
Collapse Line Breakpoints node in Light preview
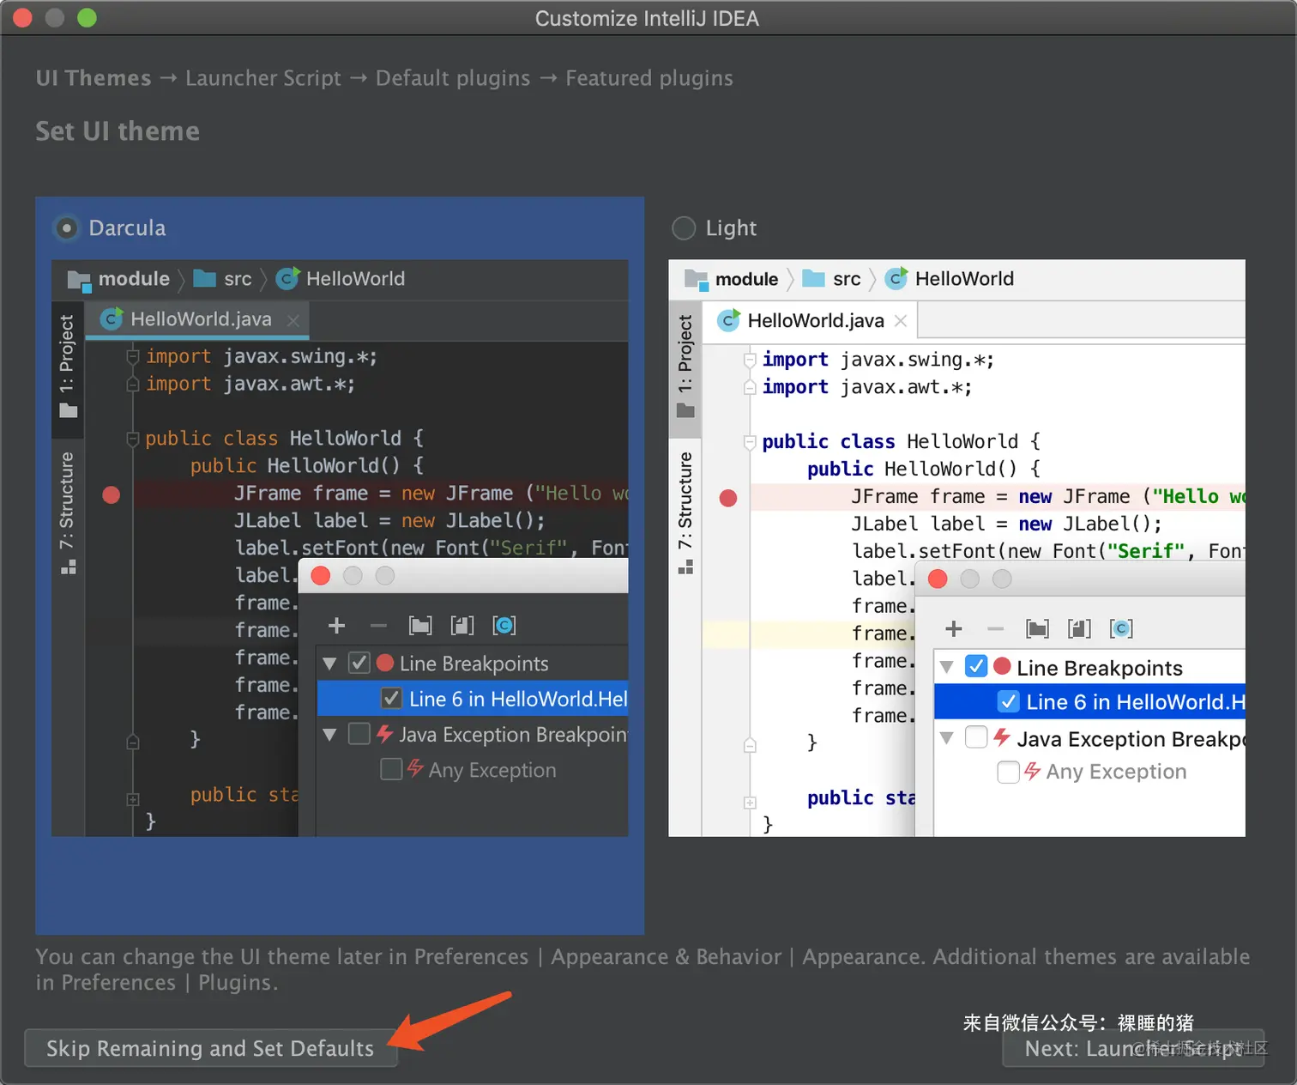(x=947, y=667)
